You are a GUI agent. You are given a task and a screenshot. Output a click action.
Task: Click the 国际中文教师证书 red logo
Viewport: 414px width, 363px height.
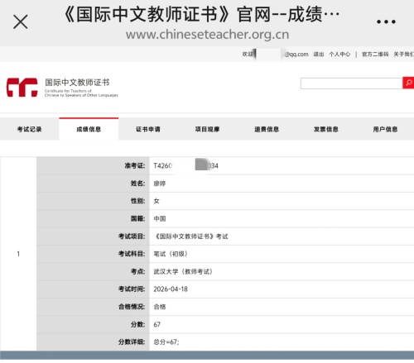click(x=22, y=88)
